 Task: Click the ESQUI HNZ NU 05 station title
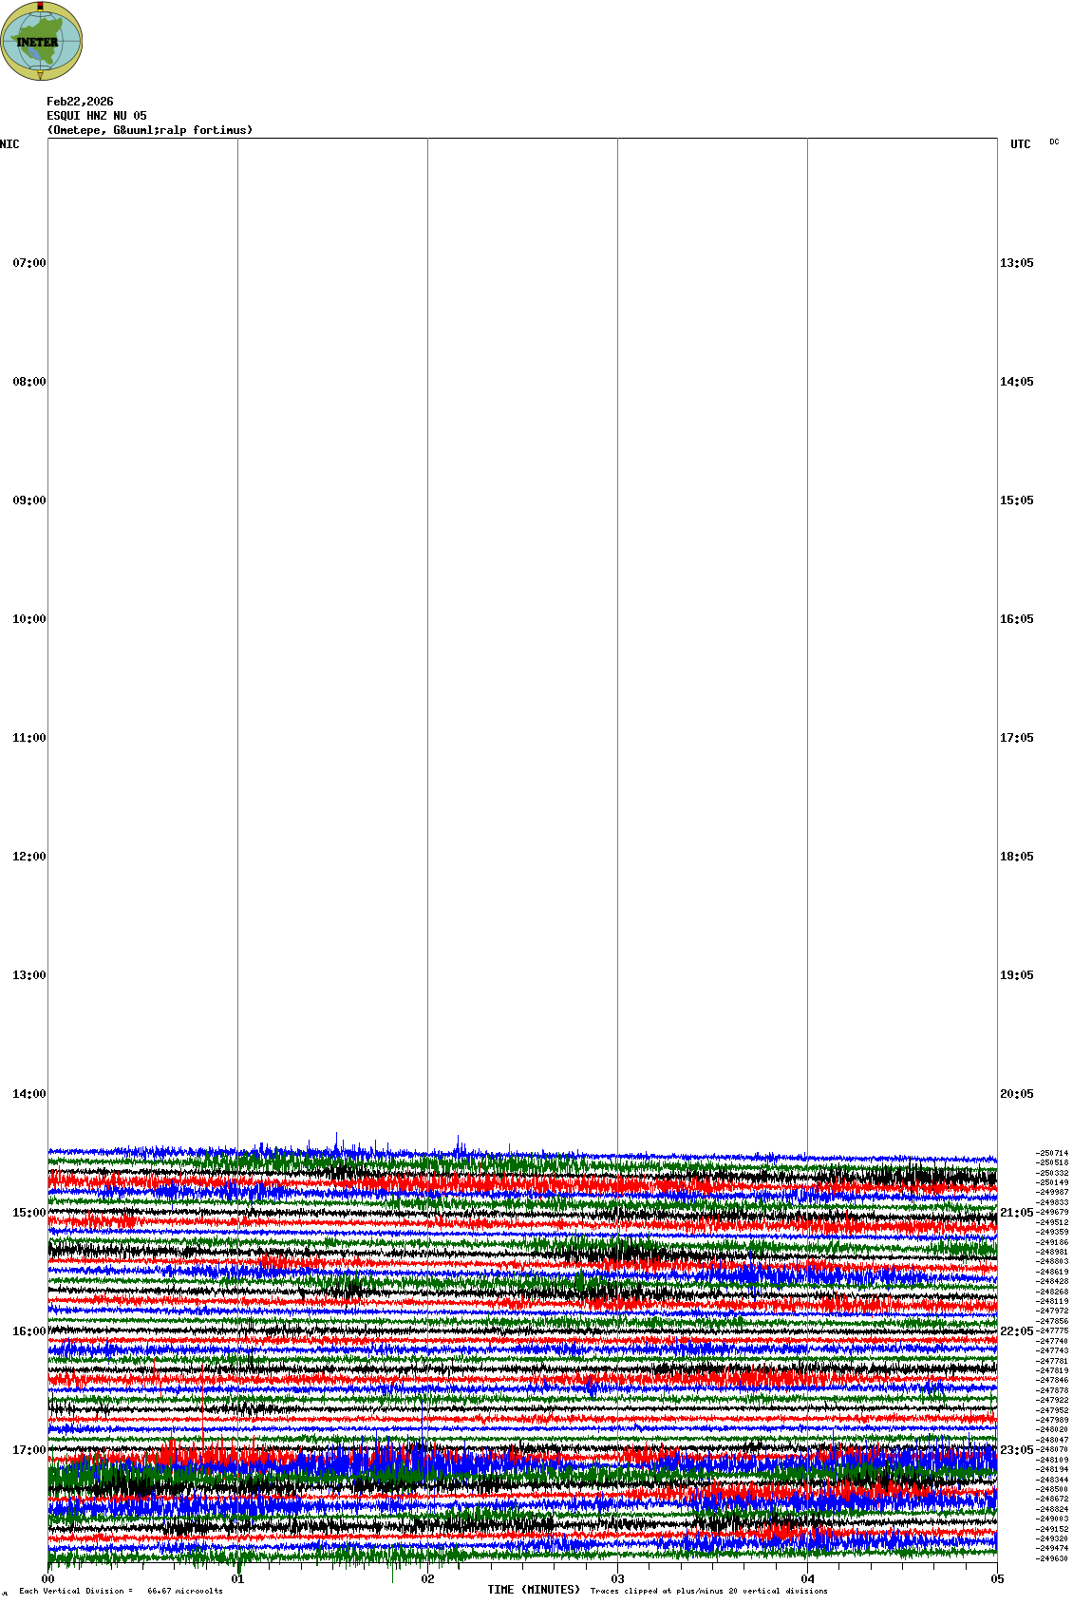(x=97, y=116)
